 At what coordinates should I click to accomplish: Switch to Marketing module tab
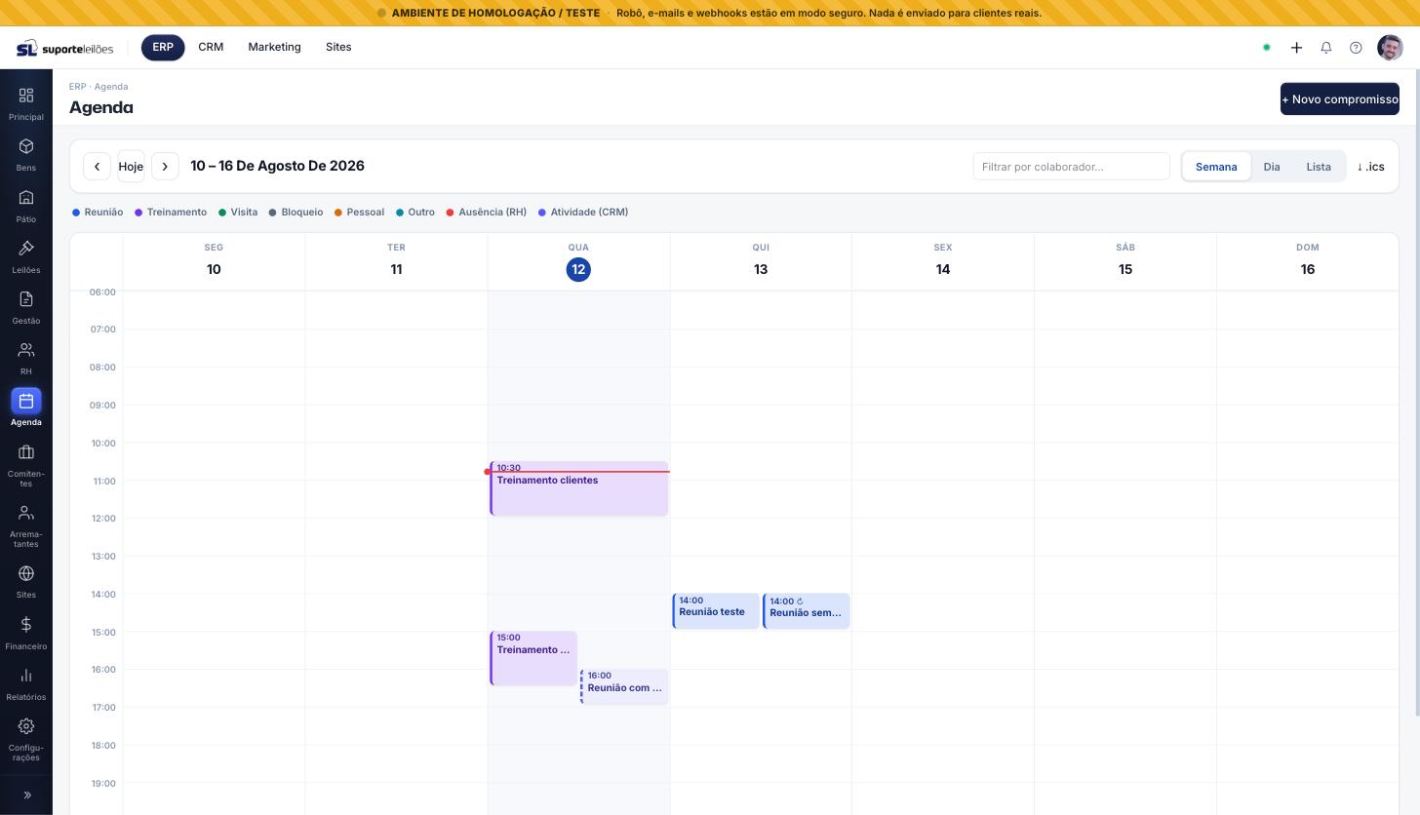click(274, 48)
